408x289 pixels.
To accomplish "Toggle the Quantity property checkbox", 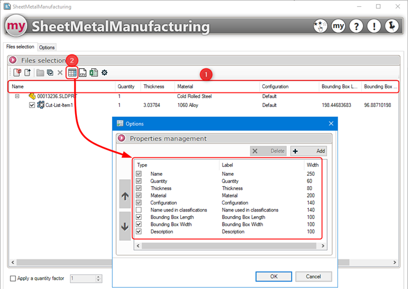I will click(x=139, y=181).
